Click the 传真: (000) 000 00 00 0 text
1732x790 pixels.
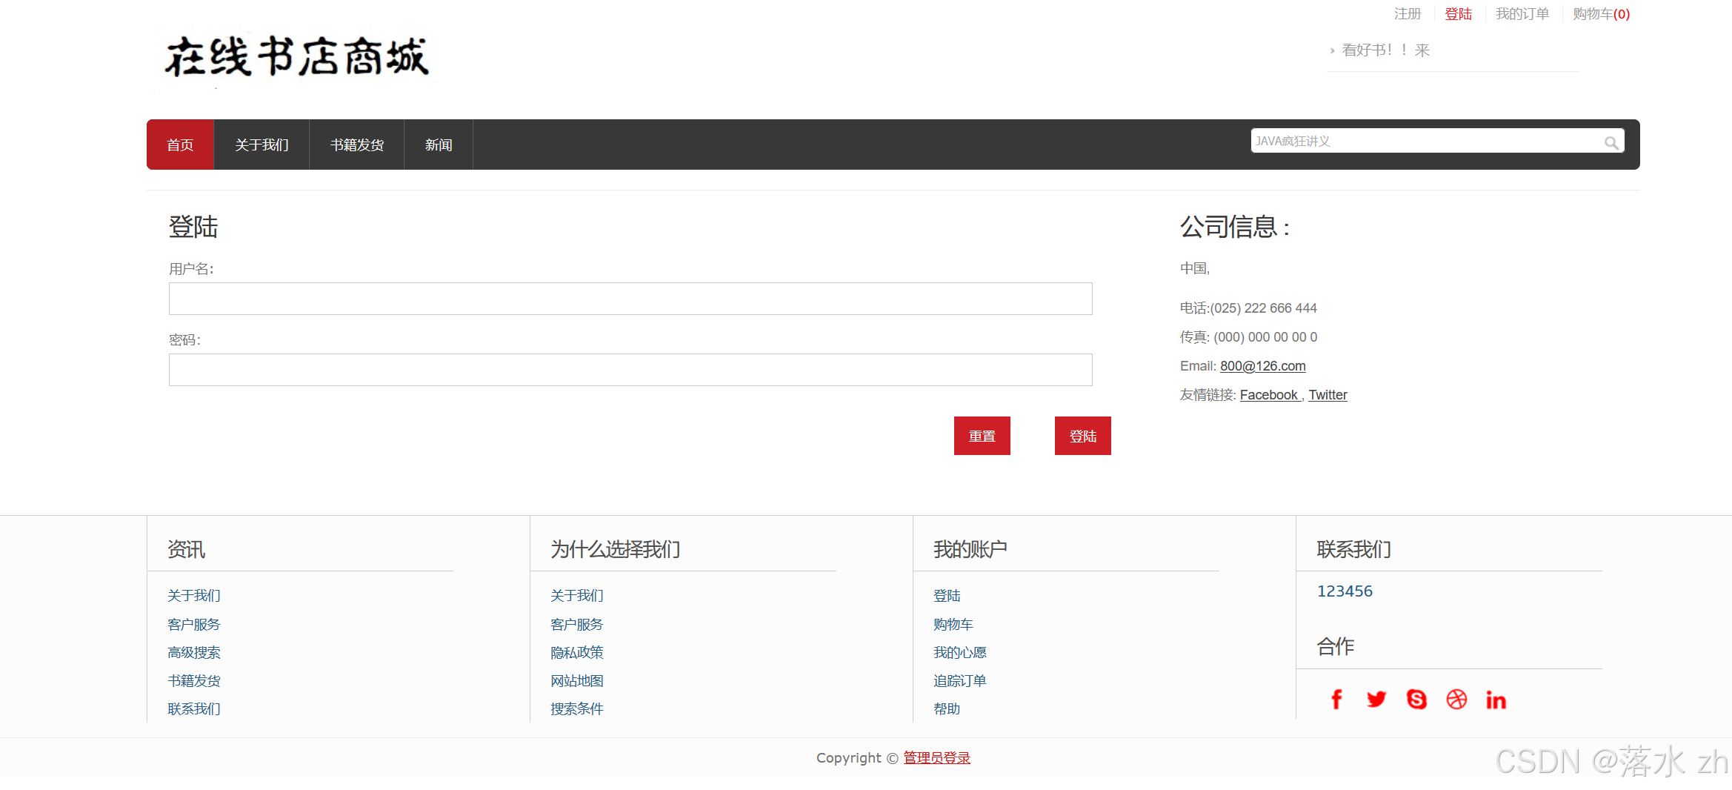click(x=1248, y=337)
